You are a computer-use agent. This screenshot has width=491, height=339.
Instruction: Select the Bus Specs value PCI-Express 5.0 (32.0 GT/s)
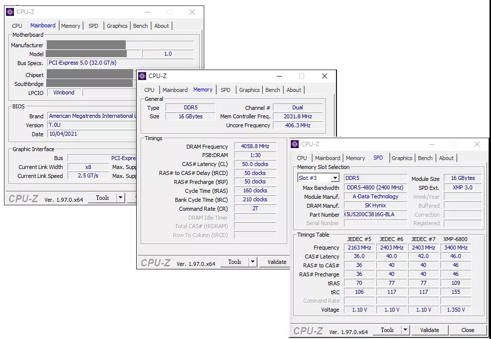tap(82, 63)
